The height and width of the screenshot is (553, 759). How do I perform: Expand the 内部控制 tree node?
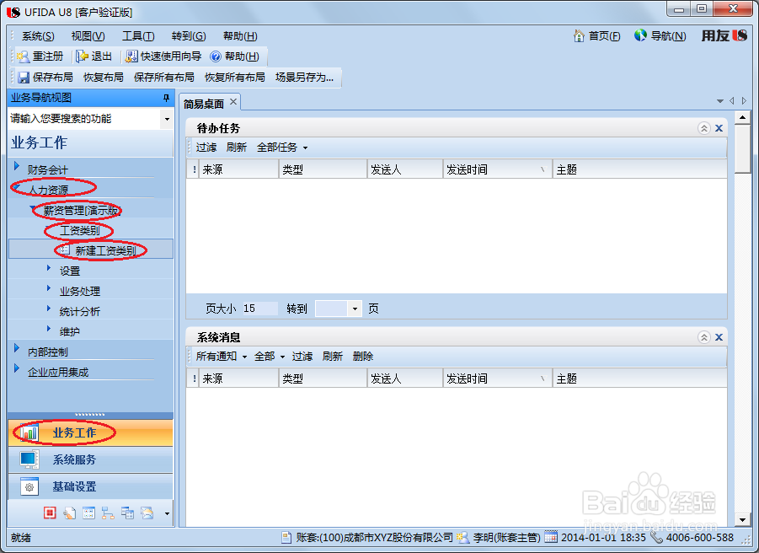pos(17,347)
